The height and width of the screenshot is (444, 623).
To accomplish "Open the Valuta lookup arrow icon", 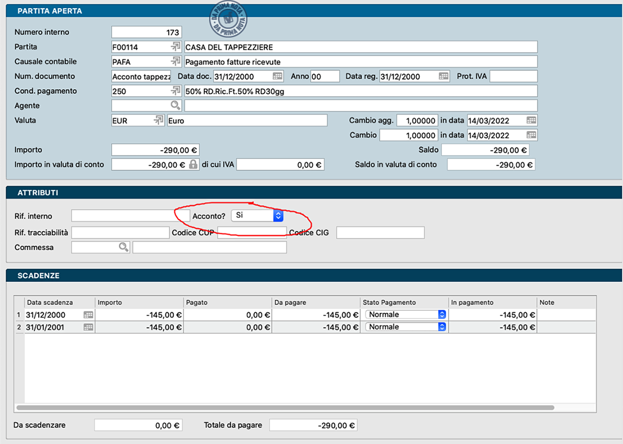I will [x=158, y=120].
